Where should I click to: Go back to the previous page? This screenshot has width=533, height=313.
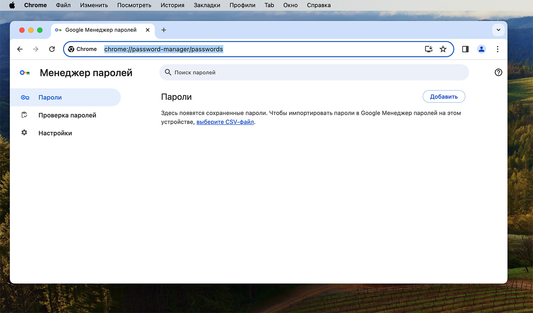click(x=20, y=49)
